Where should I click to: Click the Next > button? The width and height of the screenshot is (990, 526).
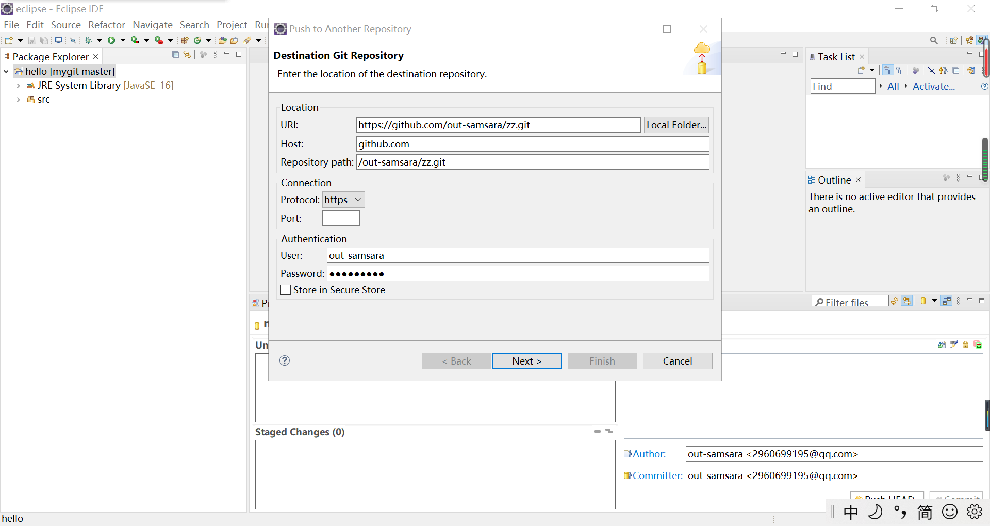click(527, 361)
